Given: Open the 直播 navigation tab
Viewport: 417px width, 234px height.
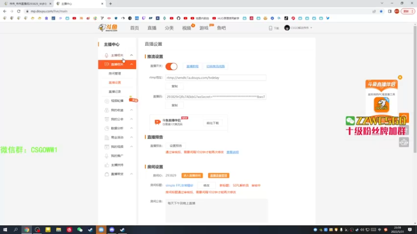Looking at the screenshot, I should click(152, 28).
